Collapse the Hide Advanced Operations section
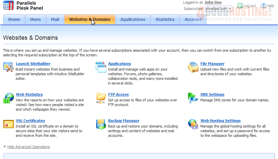The height and width of the screenshot is (159, 278). (x=28, y=147)
